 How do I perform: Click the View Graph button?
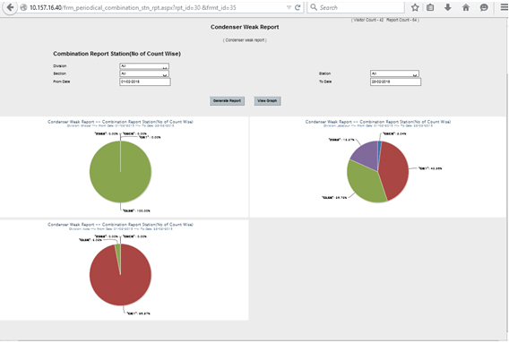tap(267, 101)
